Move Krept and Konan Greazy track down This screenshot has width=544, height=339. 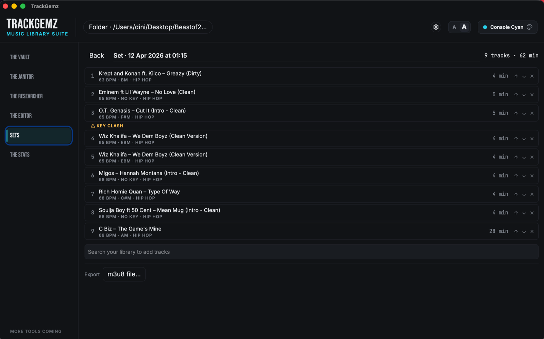point(524,76)
